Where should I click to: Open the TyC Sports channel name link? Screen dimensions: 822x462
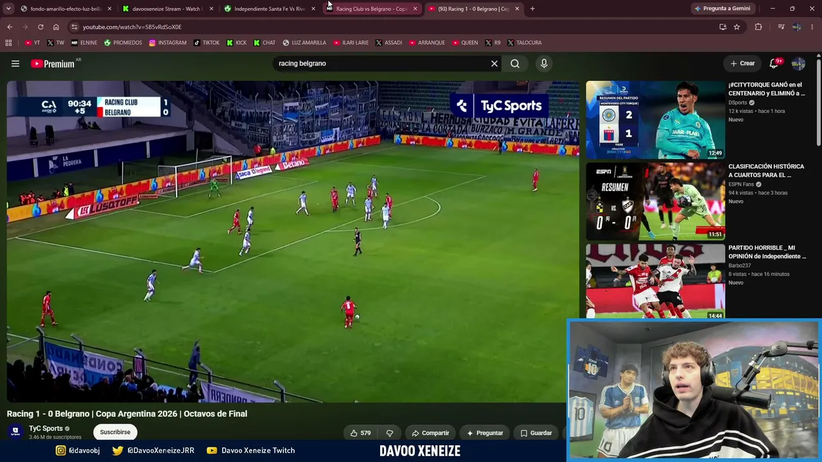pyautogui.click(x=46, y=429)
